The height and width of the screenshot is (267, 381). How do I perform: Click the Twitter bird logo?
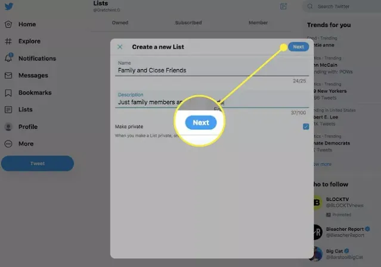[9, 7]
